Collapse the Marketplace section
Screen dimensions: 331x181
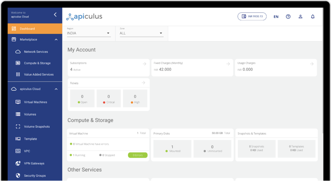56,40
